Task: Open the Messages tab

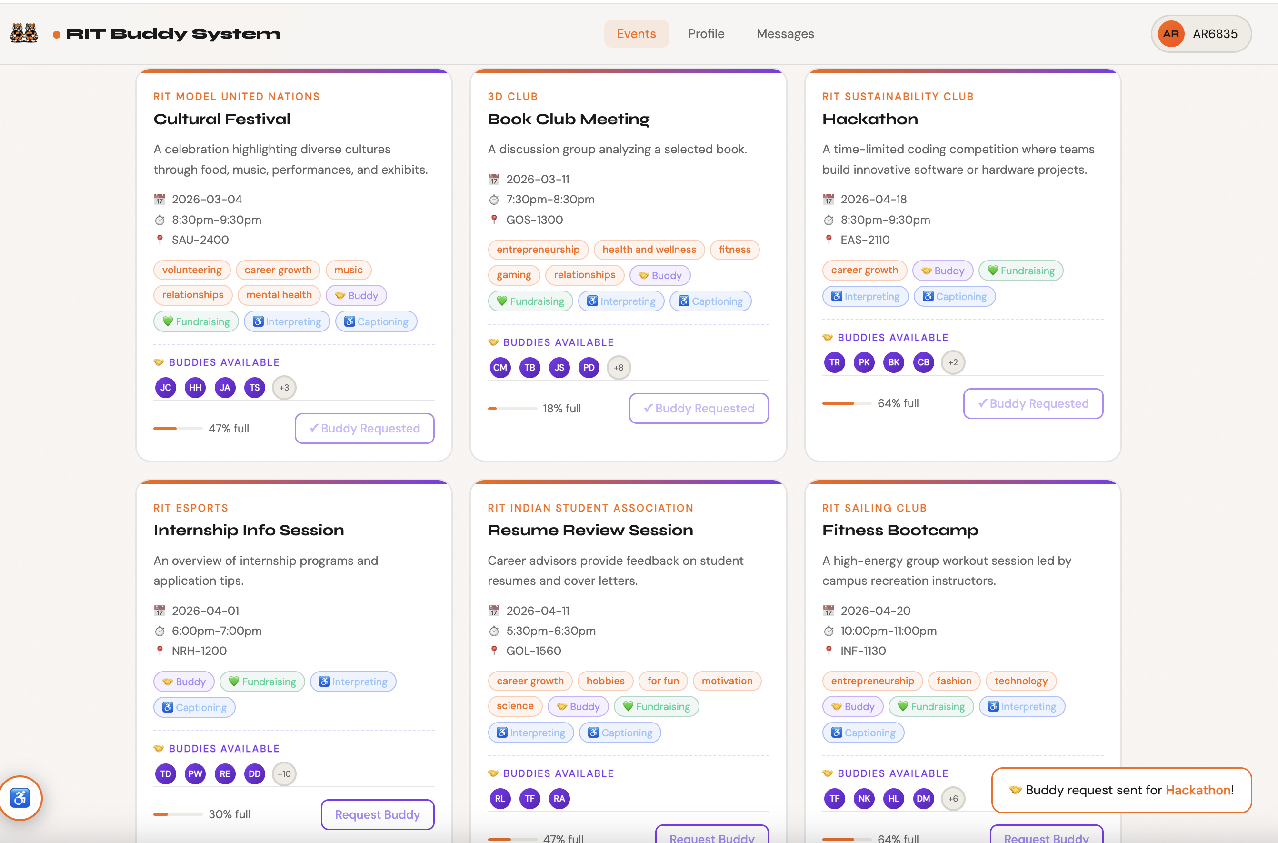Action: click(785, 34)
